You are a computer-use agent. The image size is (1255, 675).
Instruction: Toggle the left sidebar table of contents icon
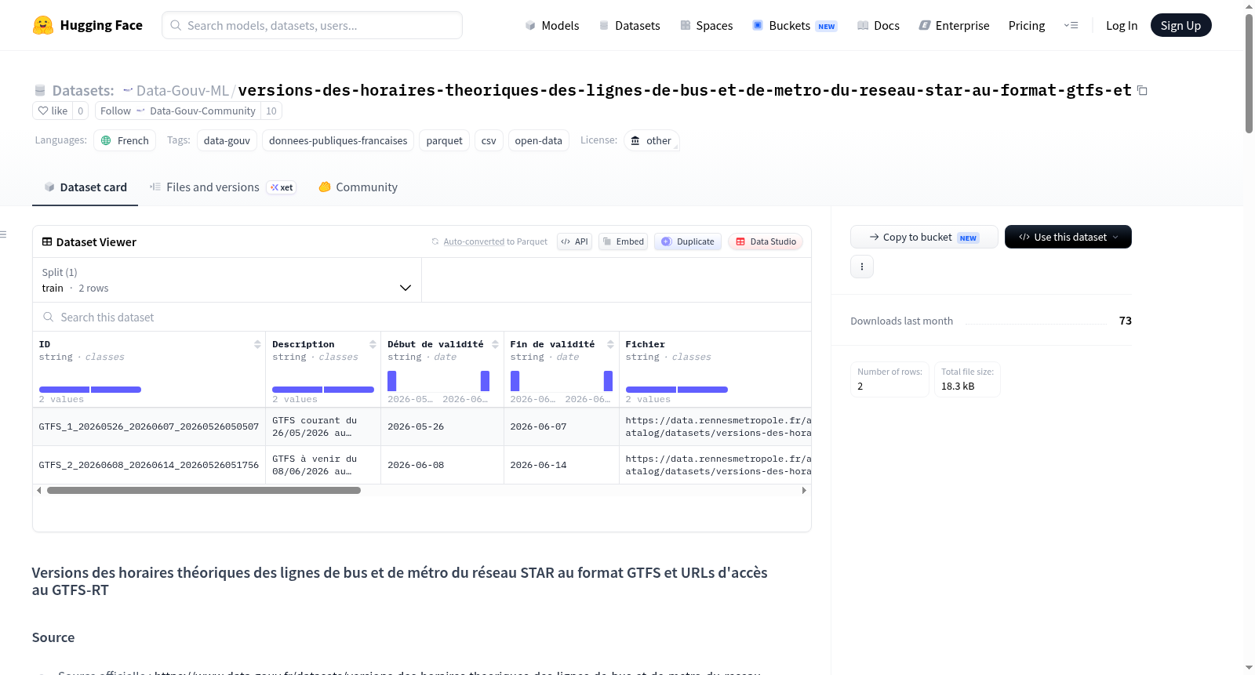(4, 234)
